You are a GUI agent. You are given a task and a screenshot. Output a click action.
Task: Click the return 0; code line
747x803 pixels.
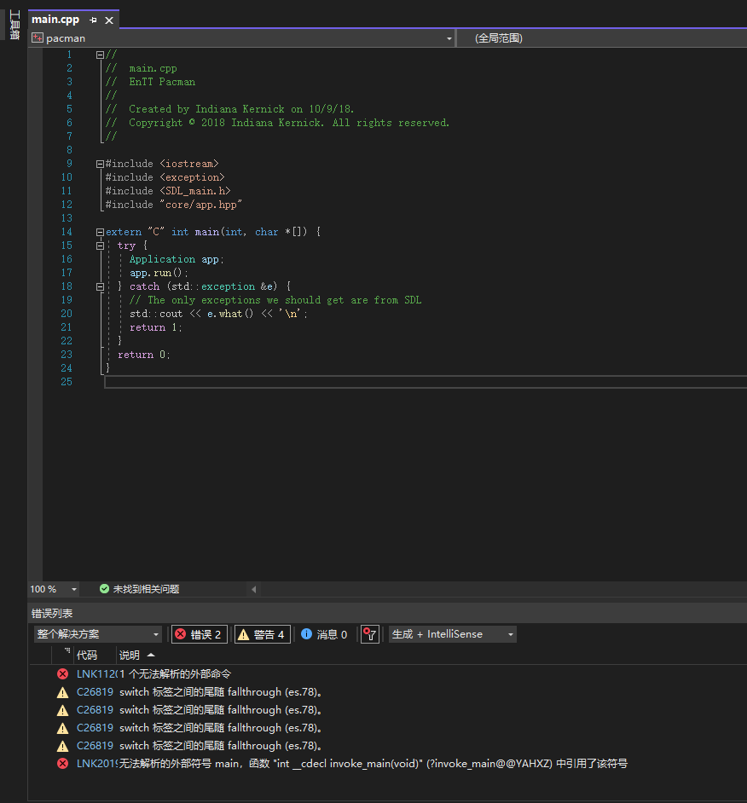pyautogui.click(x=144, y=355)
